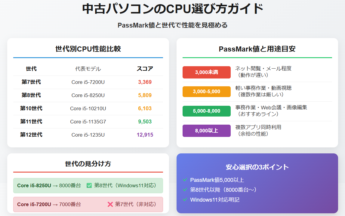Screen dimensions: 345x216
Task: Click the checkmark next to Windows11対応明記
Action: pyautogui.click(x=185, y=200)
